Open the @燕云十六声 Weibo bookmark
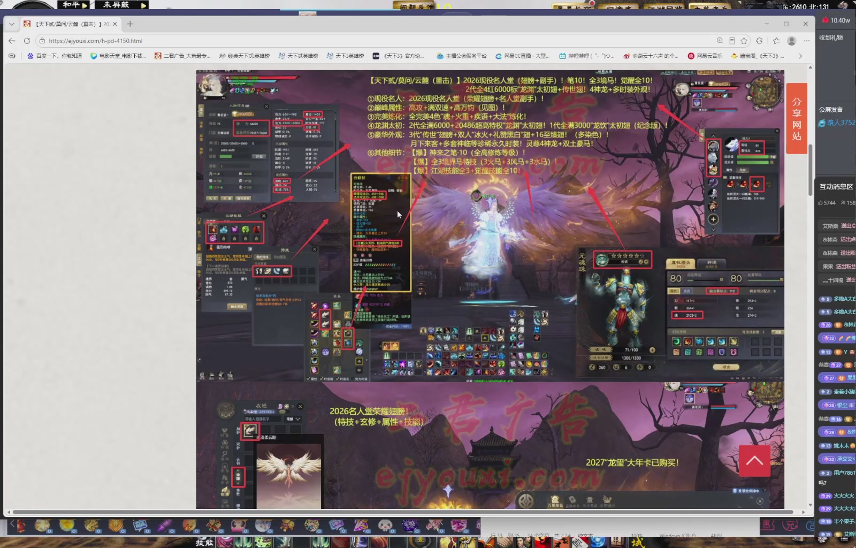This screenshot has height=548, width=856. 651,56
